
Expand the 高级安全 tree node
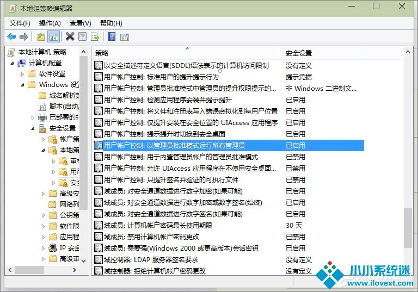coord(43,194)
